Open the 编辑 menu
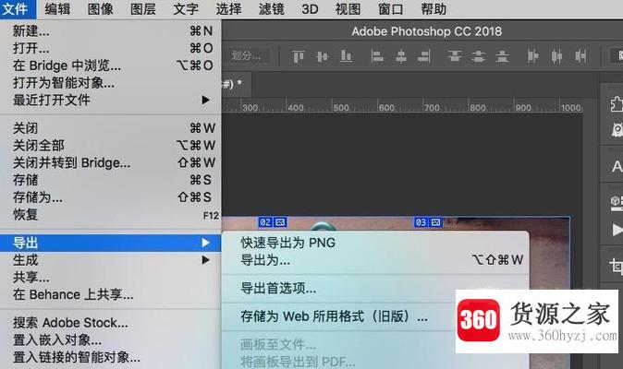Viewport: 623px width, 369px height. tap(57, 8)
